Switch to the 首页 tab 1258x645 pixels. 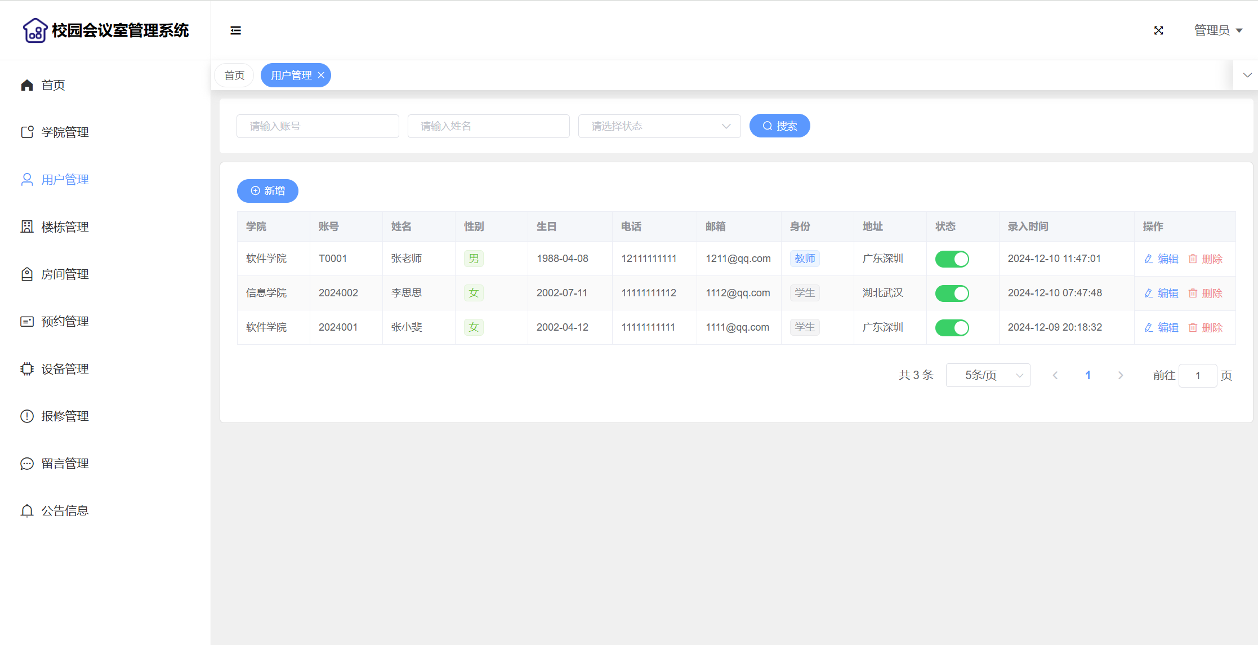point(234,75)
